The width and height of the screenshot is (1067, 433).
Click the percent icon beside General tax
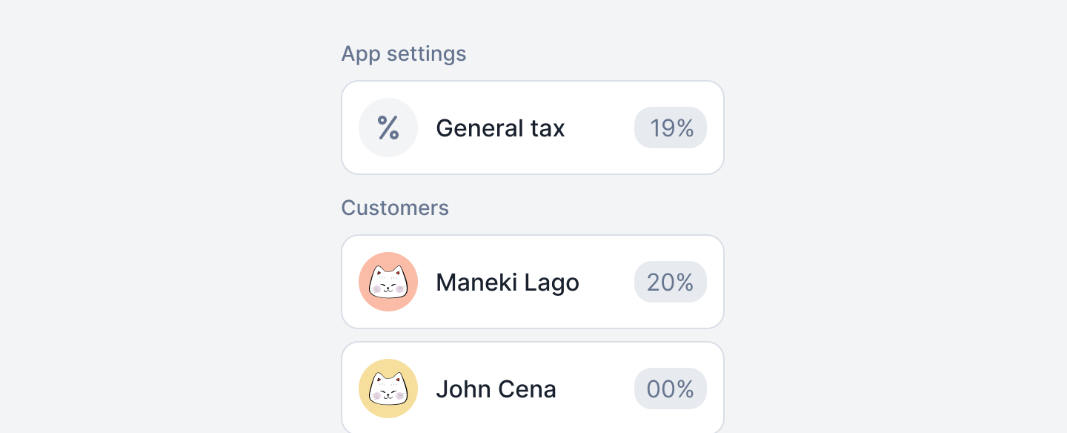coord(388,128)
